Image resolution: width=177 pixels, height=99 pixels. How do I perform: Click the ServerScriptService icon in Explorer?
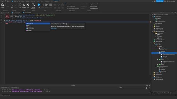click(154, 40)
